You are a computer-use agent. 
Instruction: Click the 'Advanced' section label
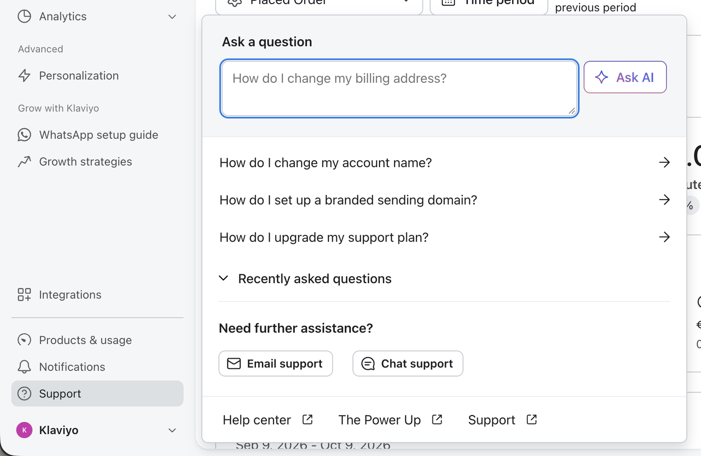(x=41, y=49)
